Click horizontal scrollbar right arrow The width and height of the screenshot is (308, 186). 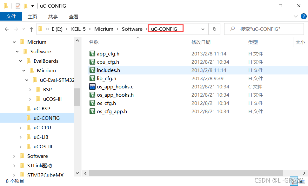pyautogui.click(x=304, y=173)
